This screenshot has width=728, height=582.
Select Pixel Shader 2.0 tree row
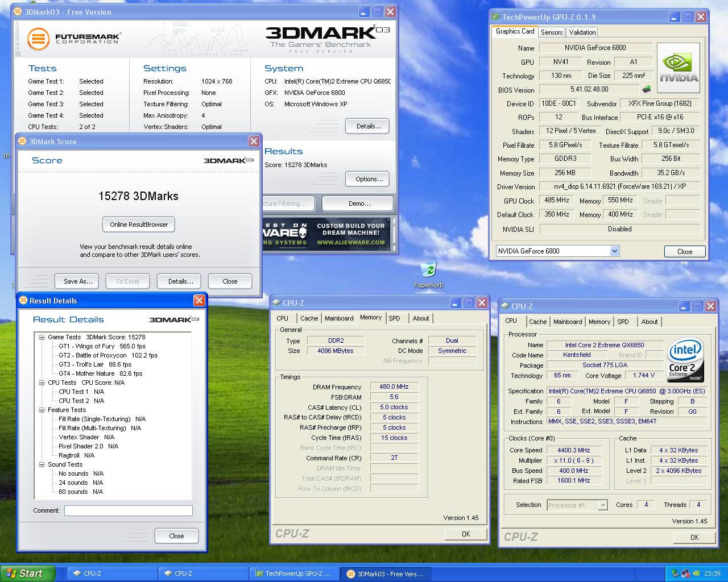coord(89,446)
